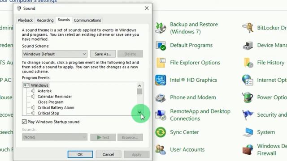Viewport: 287px width, 161px height.
Task: Open the Backup and Restore (Windows 7) link
Action: pyautogui.click(x=194, y=28)
